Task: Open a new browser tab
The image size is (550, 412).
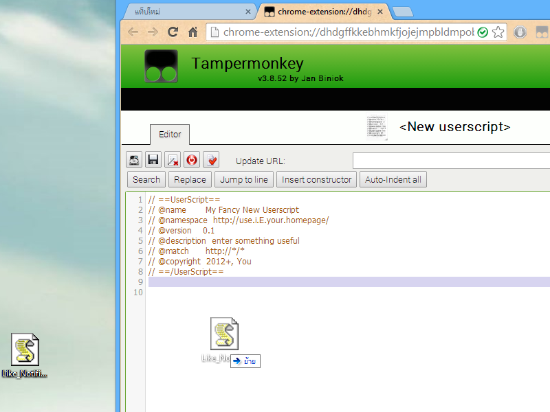Action: tap(403, 12)
